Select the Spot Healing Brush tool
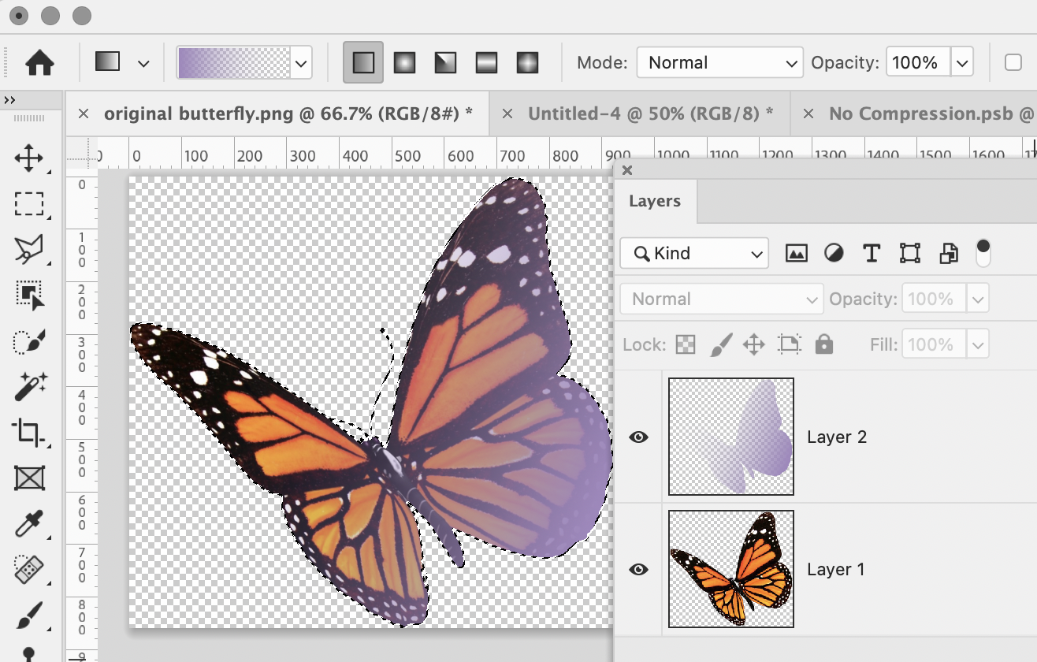The image size is (1037, 662). 30,569
